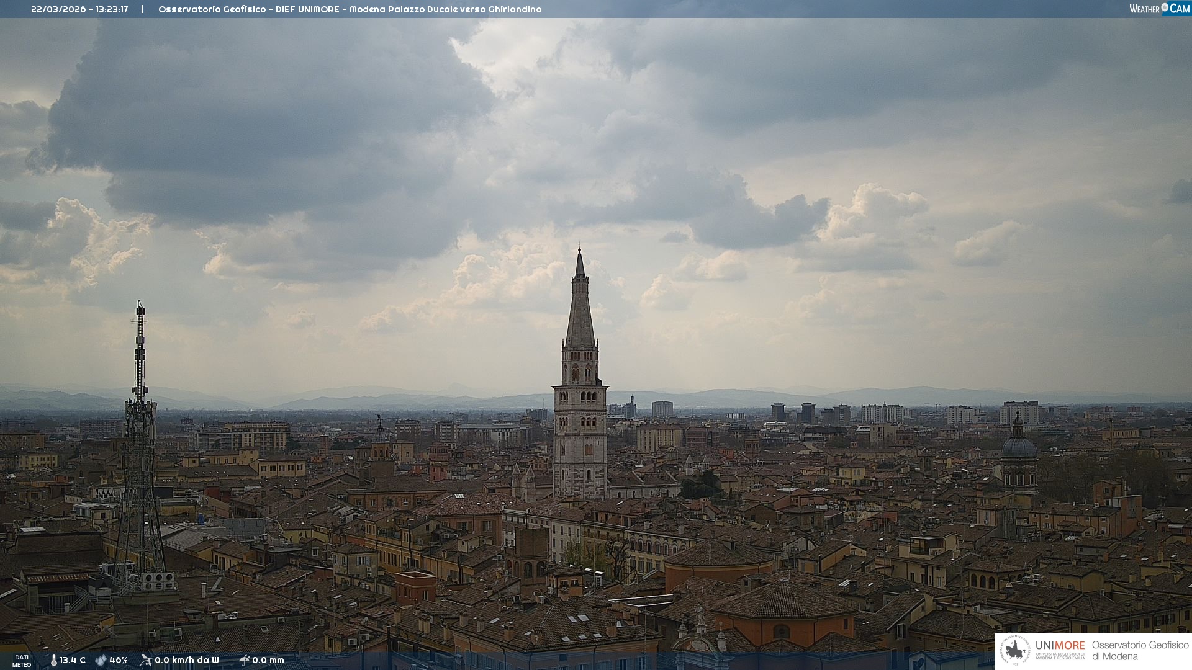The width and height of the screenshot is (1192, 670).
Task: Click the wind anemometer icon
Action: pos(146,660)
